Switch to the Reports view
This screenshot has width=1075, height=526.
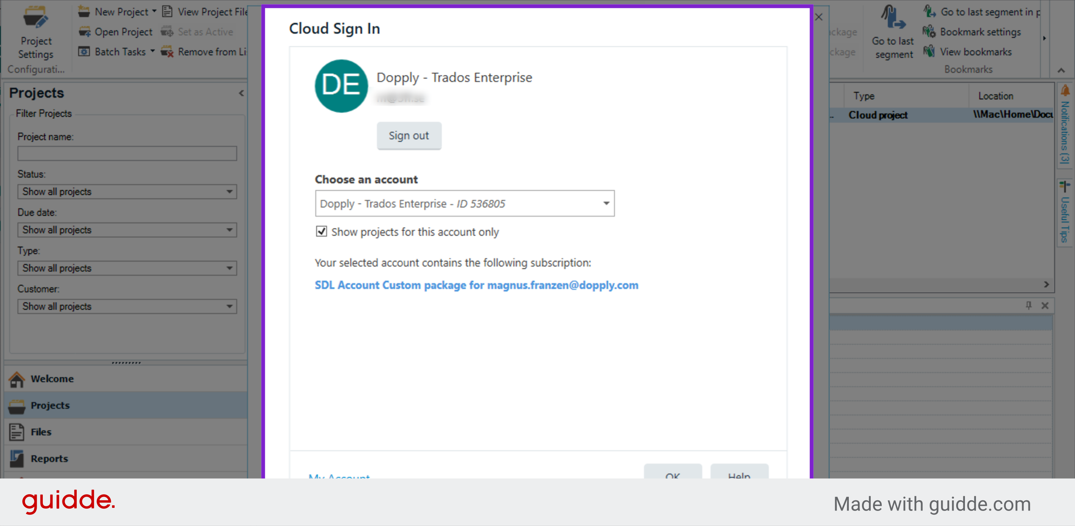(x=126, y=459)
